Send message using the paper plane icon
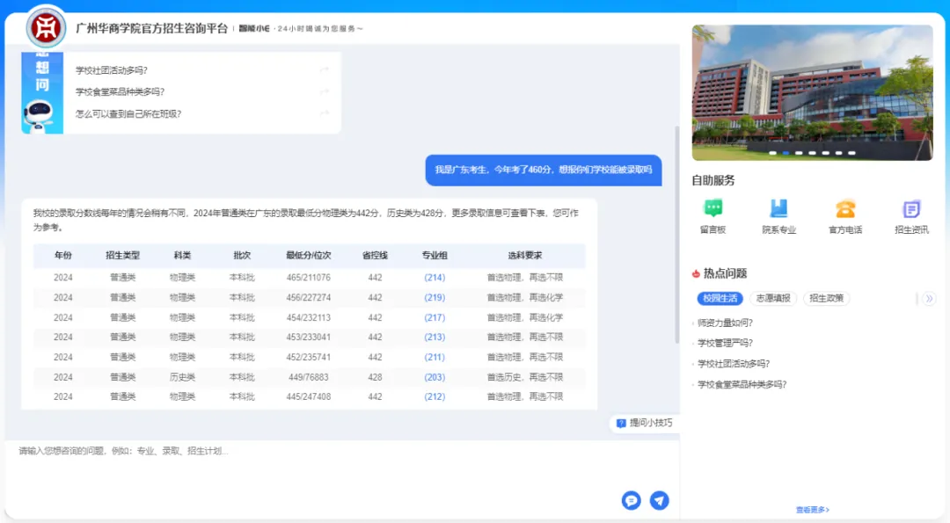This screenshot has width=950, height=523. tap(659, 500)
